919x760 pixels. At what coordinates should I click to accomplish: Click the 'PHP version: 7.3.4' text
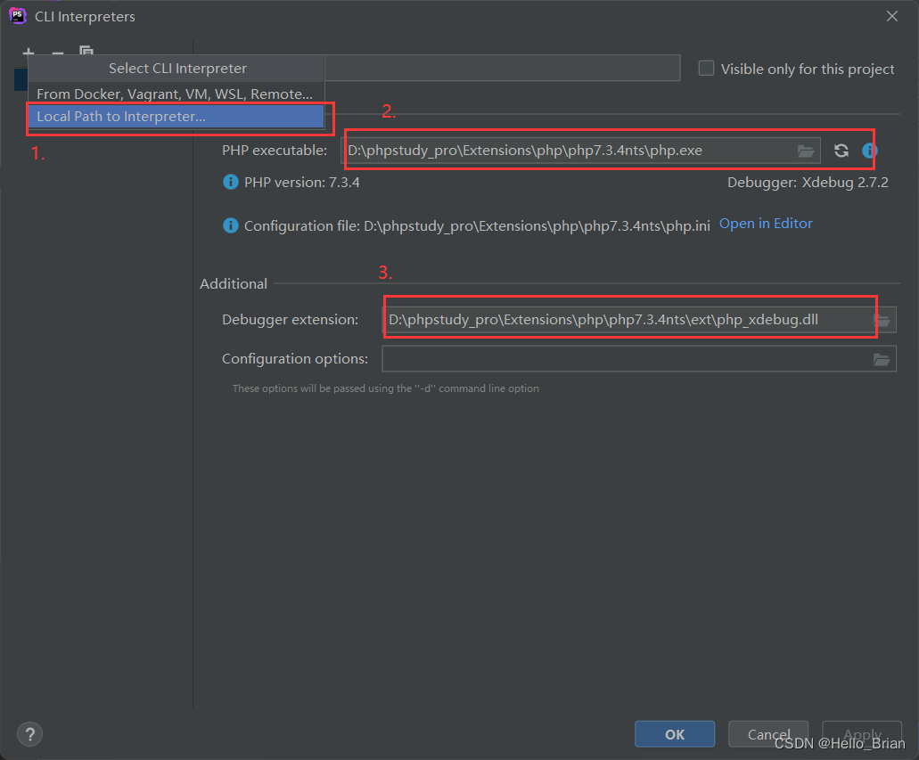(302, 183)
